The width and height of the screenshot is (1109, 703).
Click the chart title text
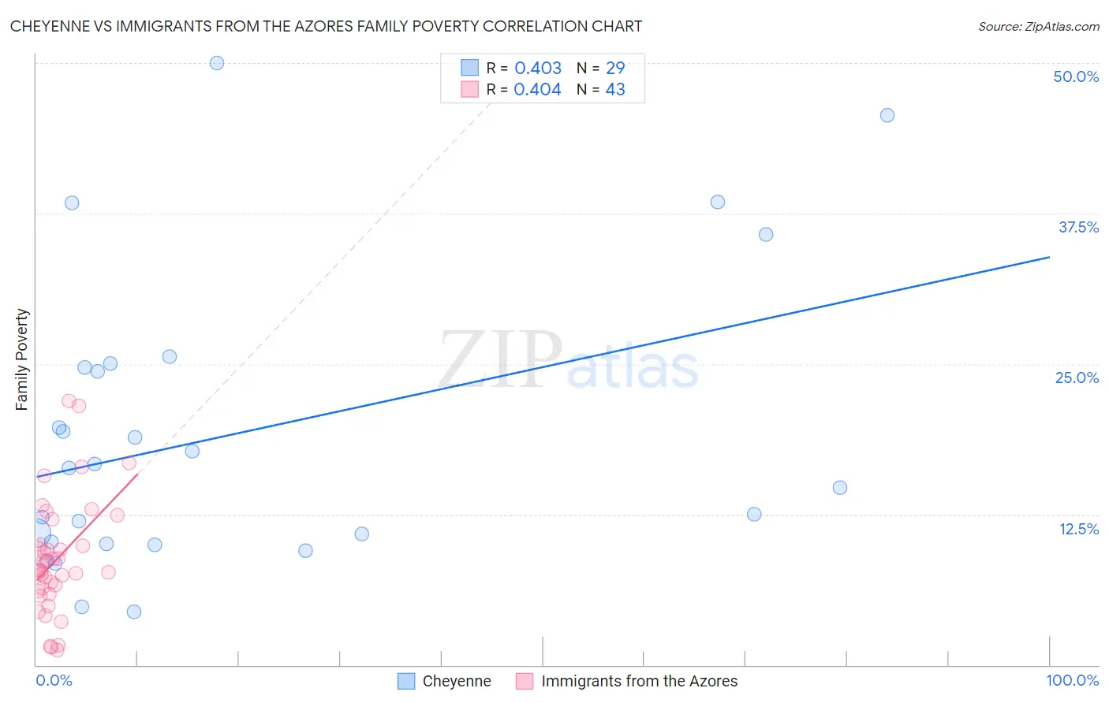(326, 26)
